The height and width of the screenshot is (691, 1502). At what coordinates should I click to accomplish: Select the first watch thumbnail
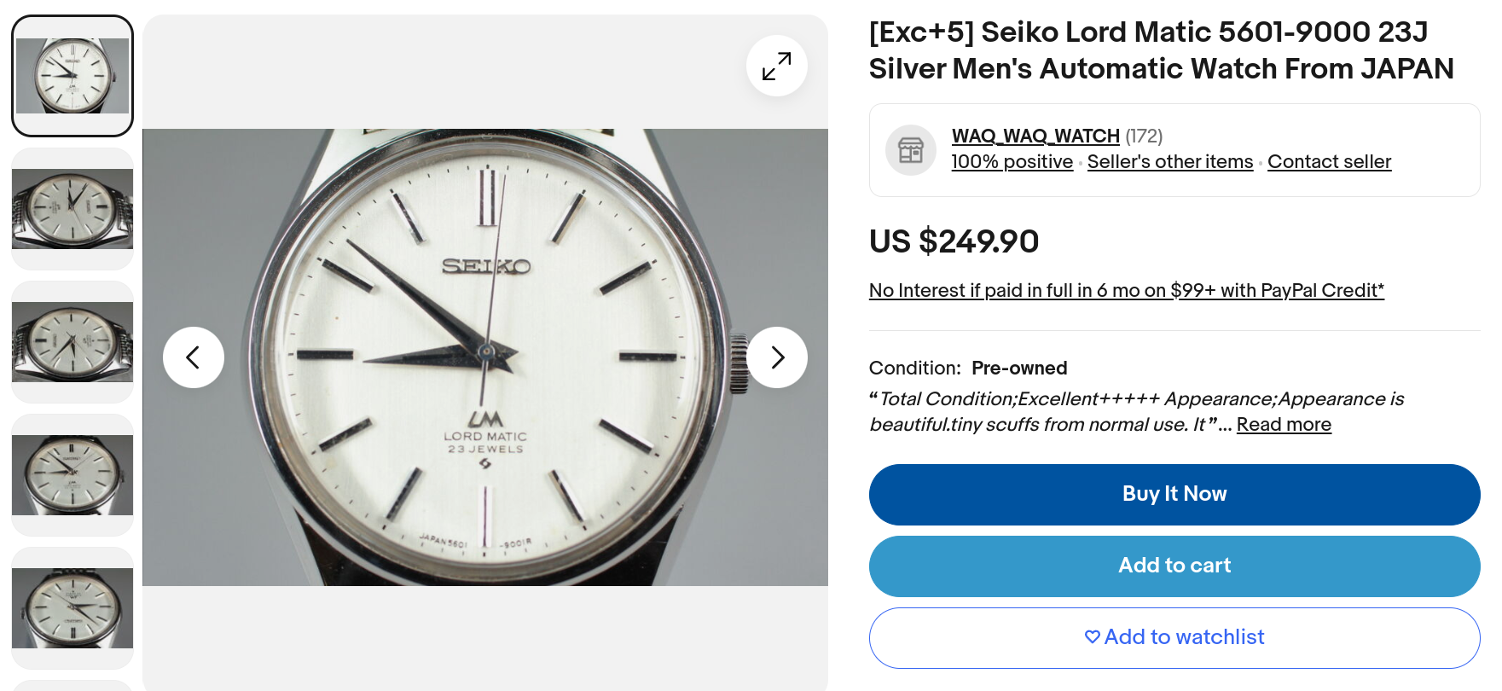click(72, 76)
